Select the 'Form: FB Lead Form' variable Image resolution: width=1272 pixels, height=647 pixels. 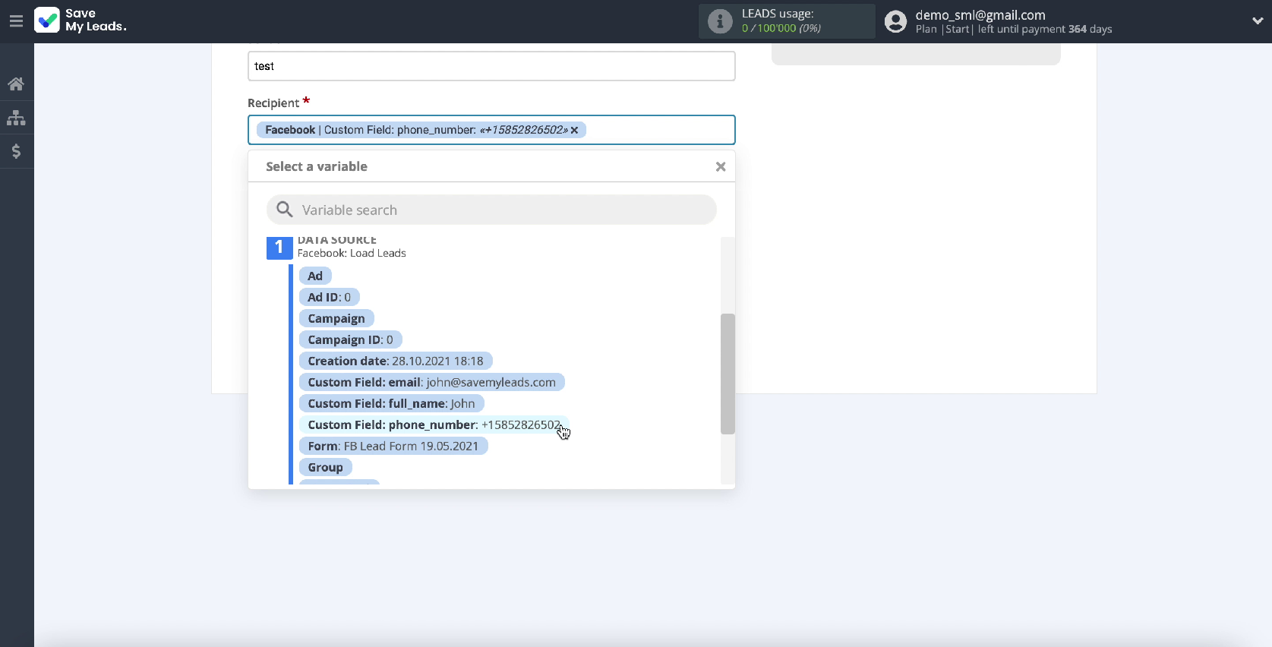(x=393, y=446)
